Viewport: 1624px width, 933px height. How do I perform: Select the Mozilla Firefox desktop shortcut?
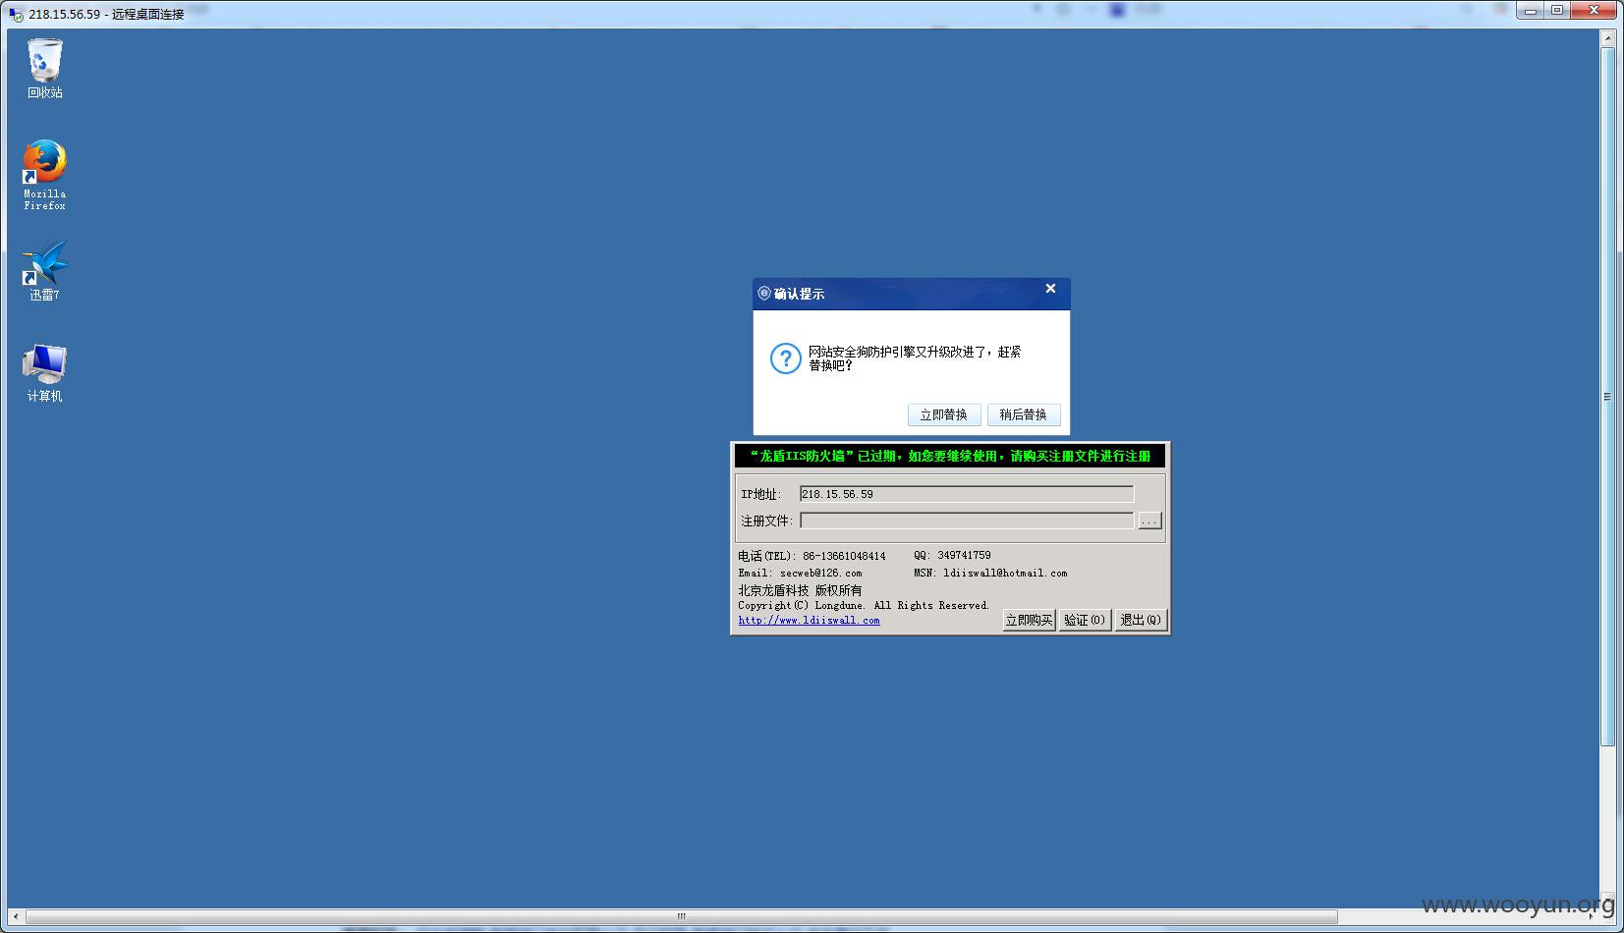click(44, 175)
